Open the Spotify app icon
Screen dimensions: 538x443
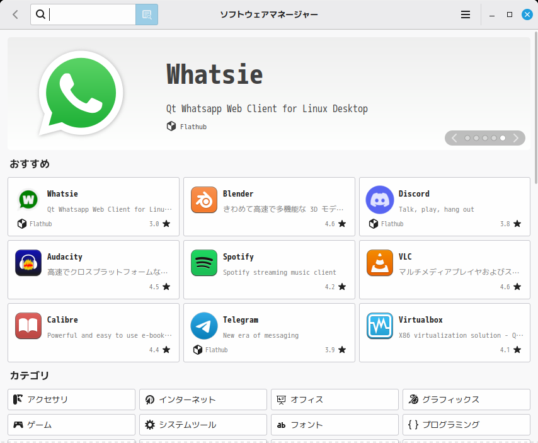(x=204, y=263)
